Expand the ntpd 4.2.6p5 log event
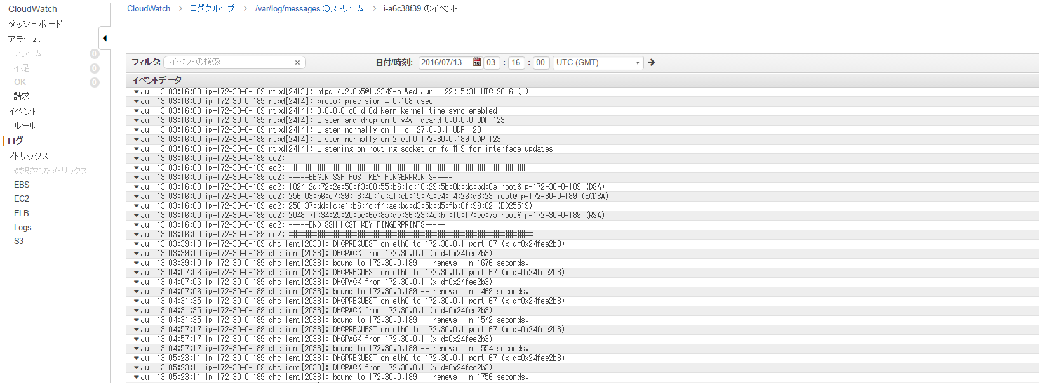This screenshot has width=1039, height=383. (x=137, y=92)
